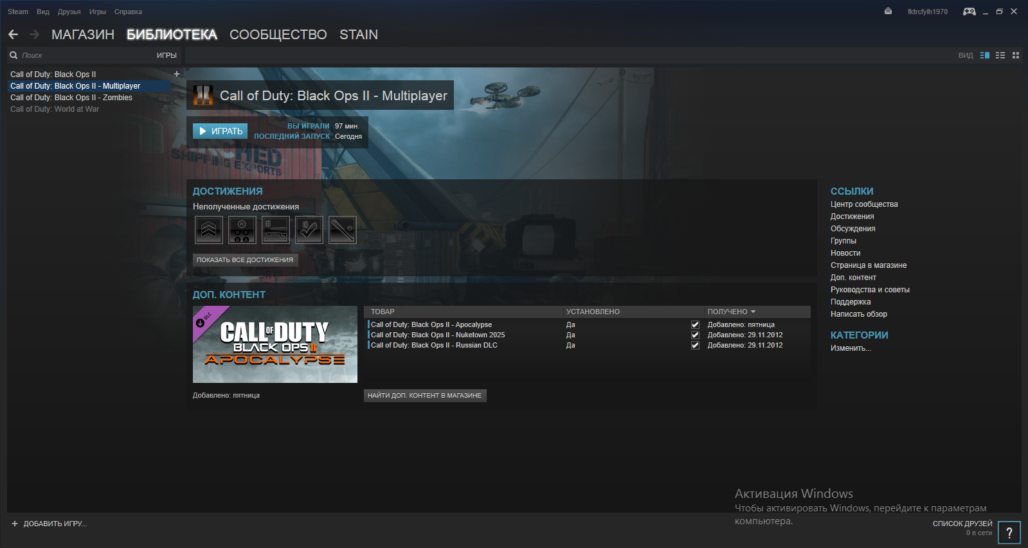The height and width of the screenshot is (548, 1028).
Task: Open the Руководства и советы link
Action: coord(870,290)
